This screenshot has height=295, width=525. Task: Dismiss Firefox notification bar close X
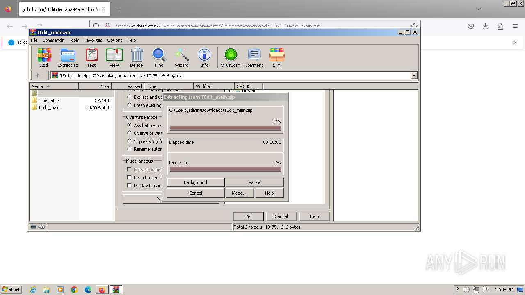[x=515, y=42]
